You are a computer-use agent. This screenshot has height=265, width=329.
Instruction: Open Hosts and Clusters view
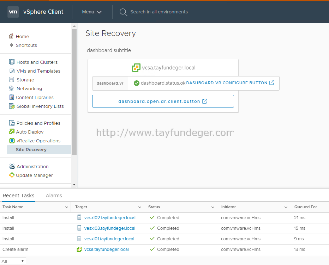(37, 62)
